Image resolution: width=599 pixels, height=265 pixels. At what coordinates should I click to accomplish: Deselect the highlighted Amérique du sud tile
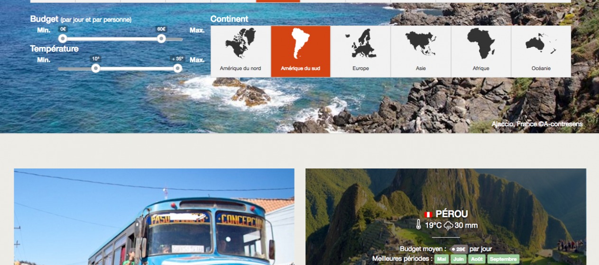click(301, 51)
